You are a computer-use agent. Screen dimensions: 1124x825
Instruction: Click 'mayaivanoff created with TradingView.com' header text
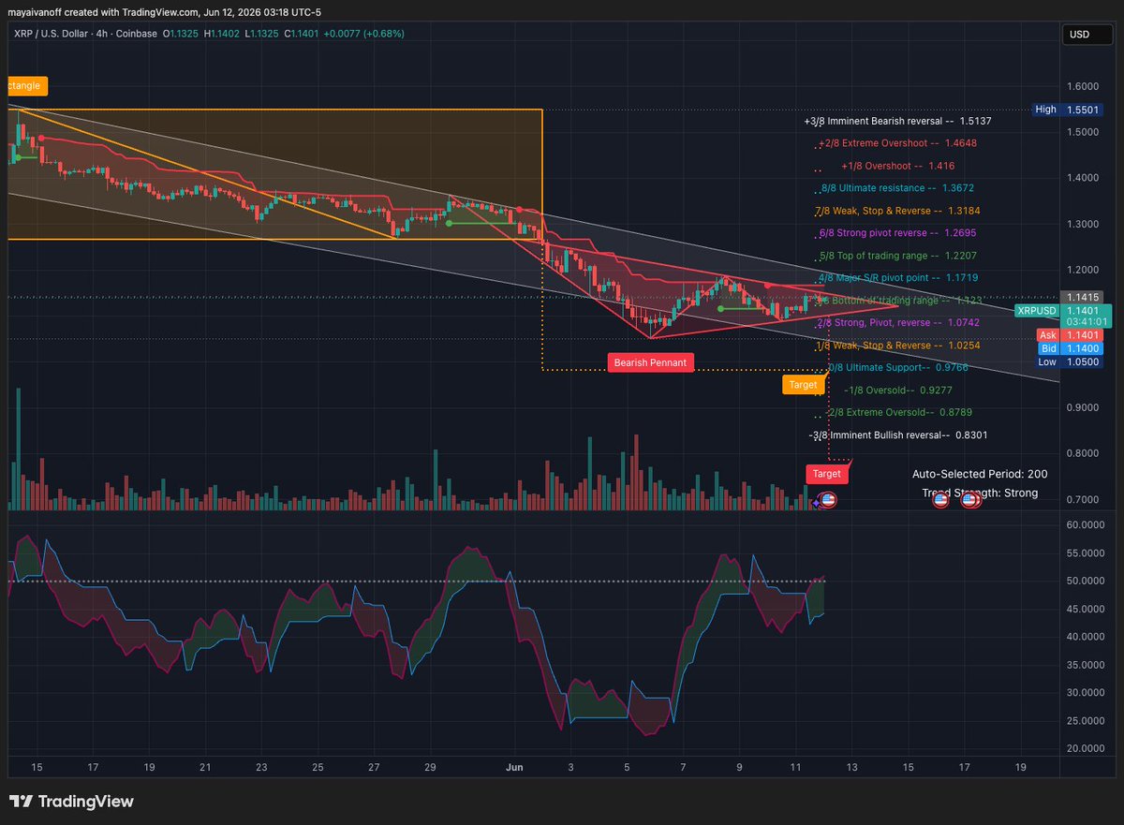click(105, 12)
